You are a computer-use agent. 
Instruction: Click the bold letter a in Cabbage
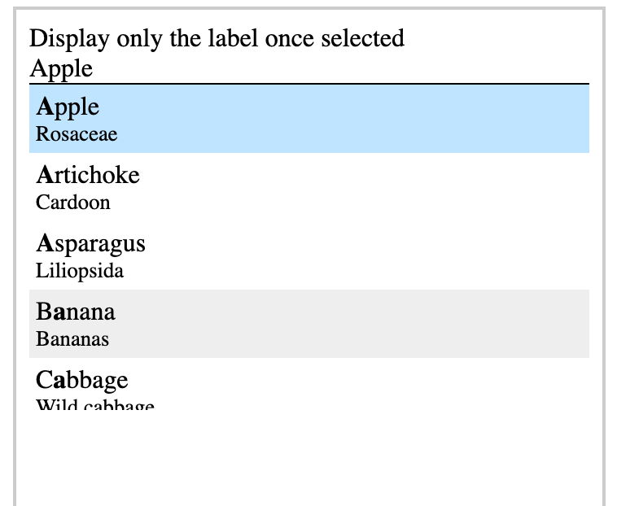[58, 381]
